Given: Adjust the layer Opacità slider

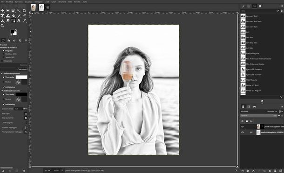Looking at the screenshot, I should (259, 115).
